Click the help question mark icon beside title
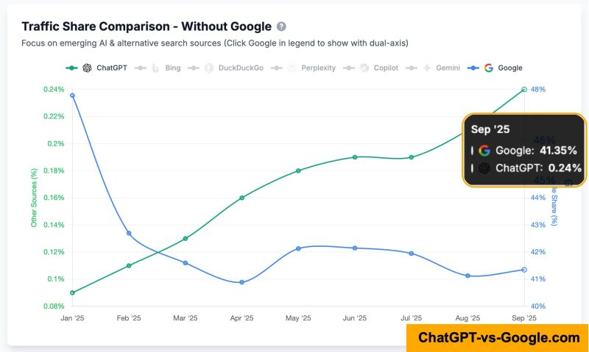Screen dimensions: 589x352 tap(282, 26)
